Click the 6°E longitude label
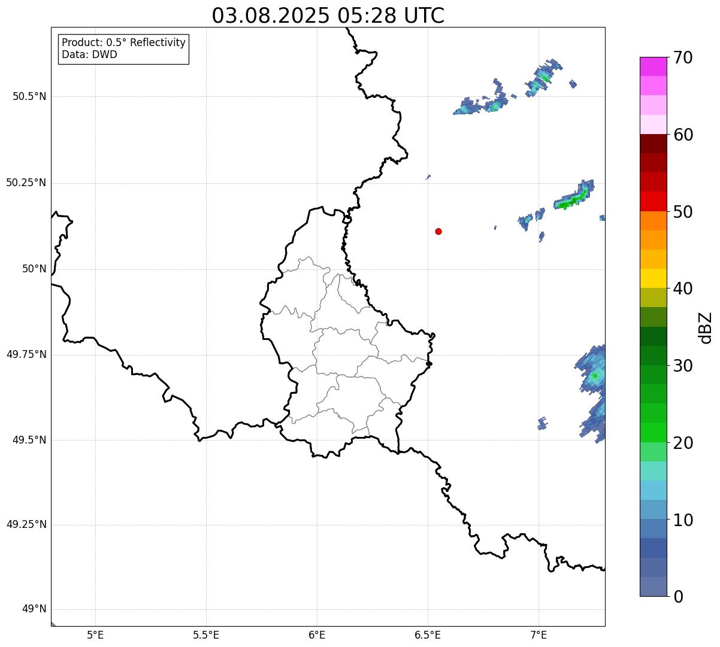Screen dimensions: 720x647 coord(317,635)
